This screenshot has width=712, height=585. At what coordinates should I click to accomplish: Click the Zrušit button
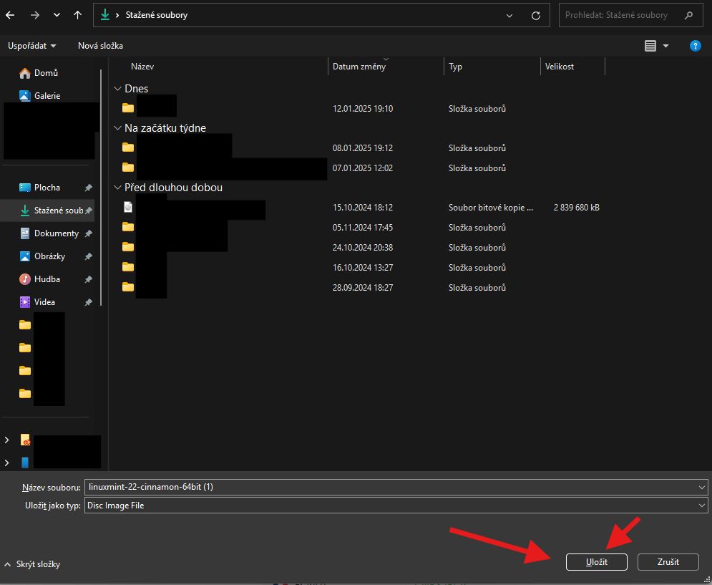coord(668,562)
